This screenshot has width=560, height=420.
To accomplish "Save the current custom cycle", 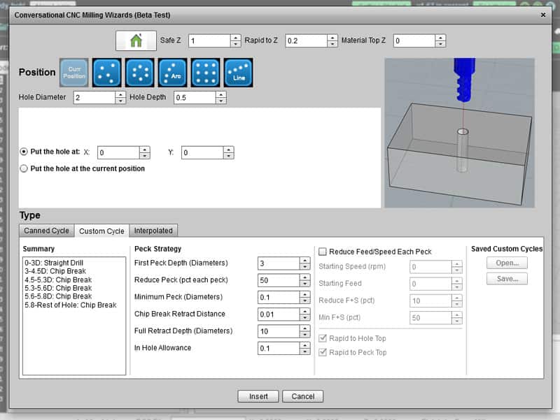I will click(x=506, y=280).
